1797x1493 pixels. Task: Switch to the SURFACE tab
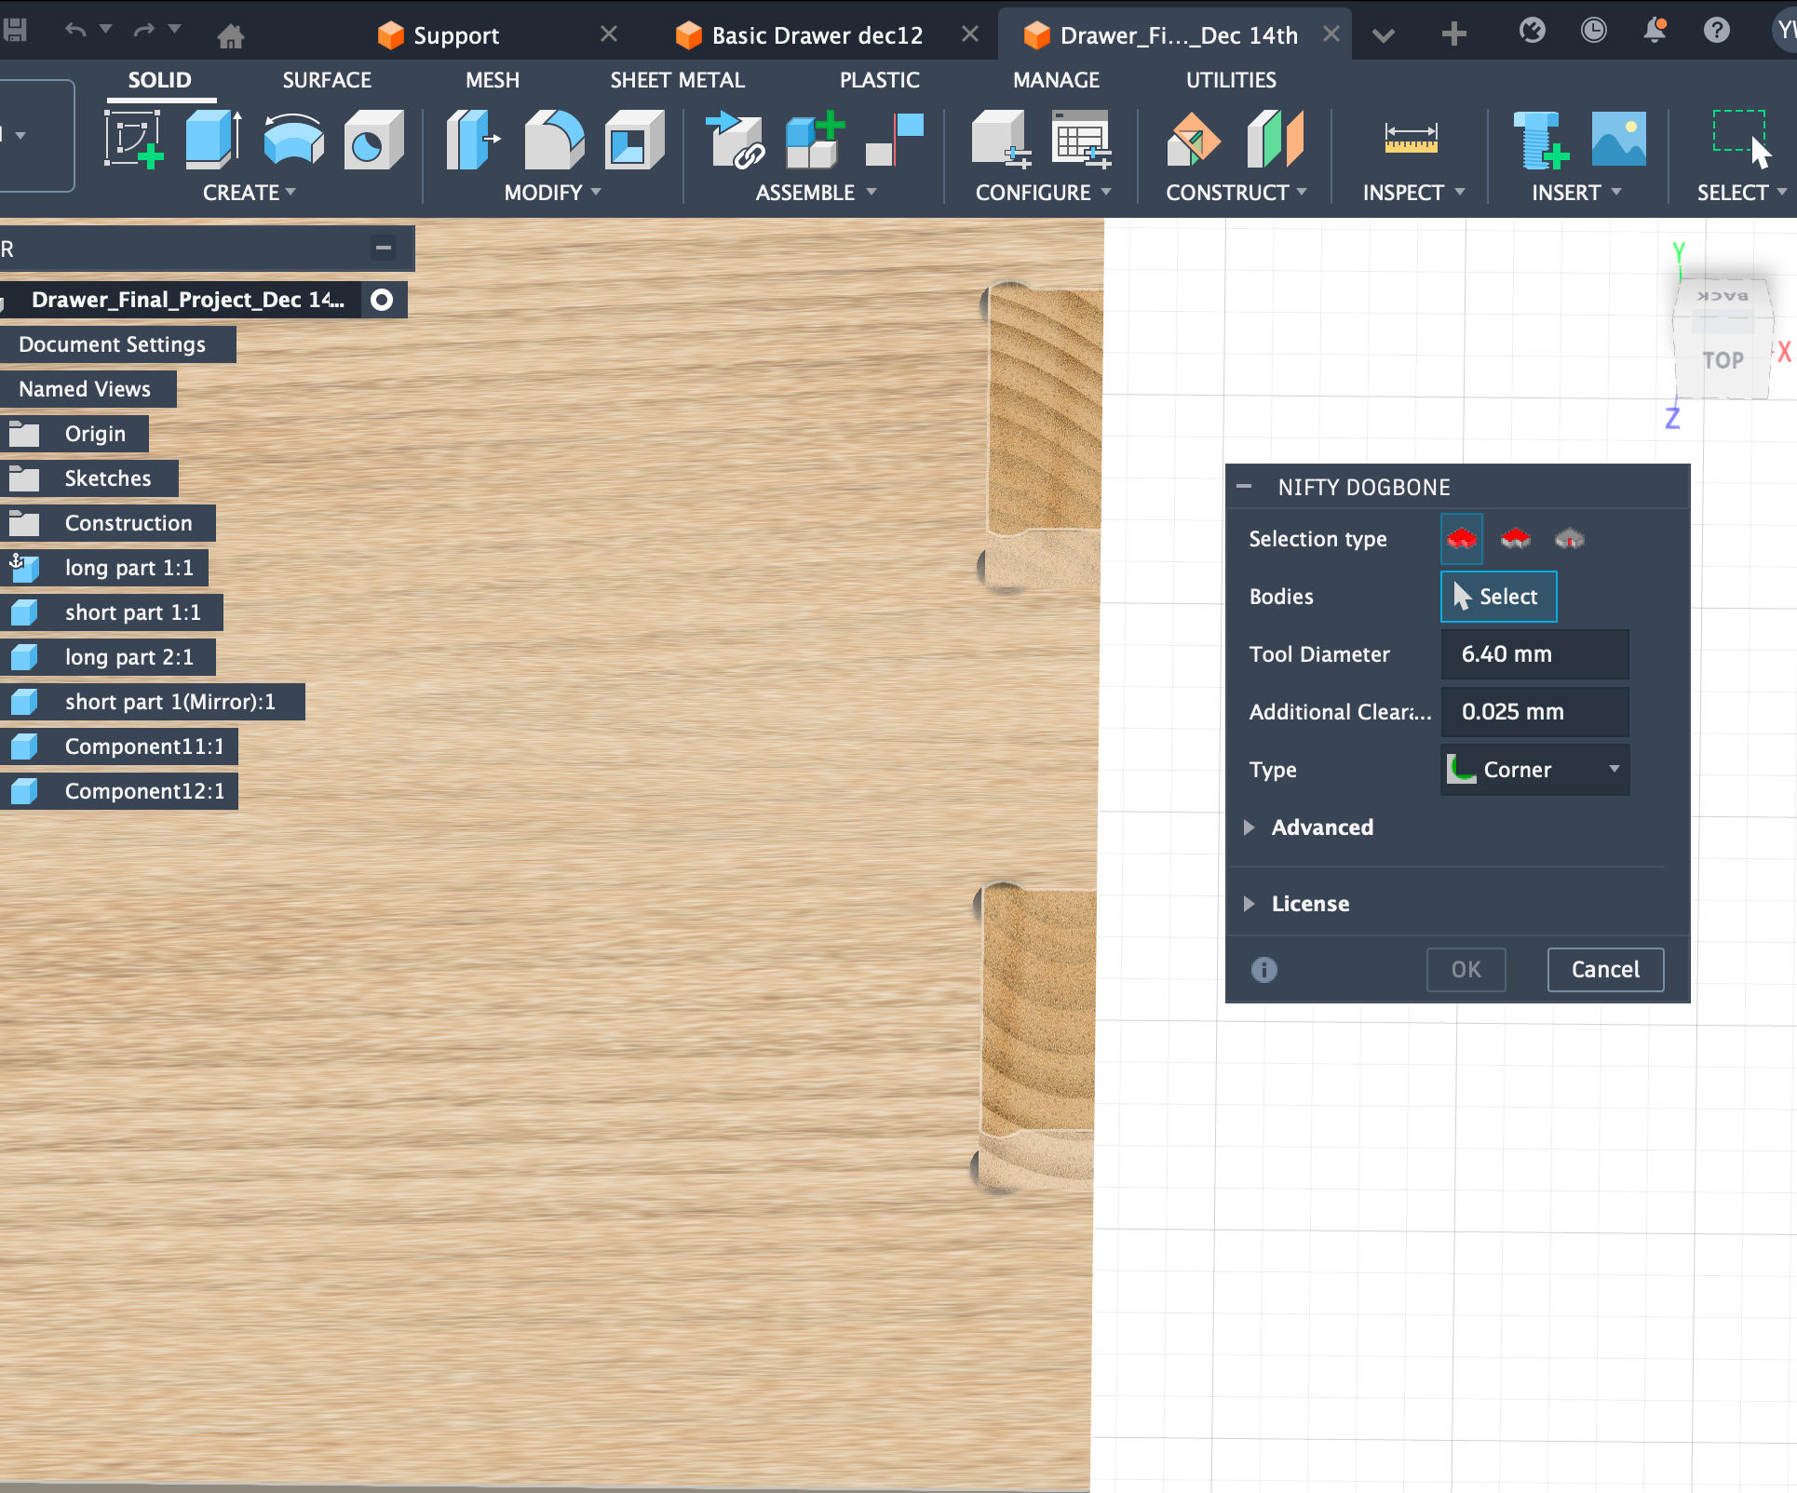pyautogui.click(x=327, y=80)
